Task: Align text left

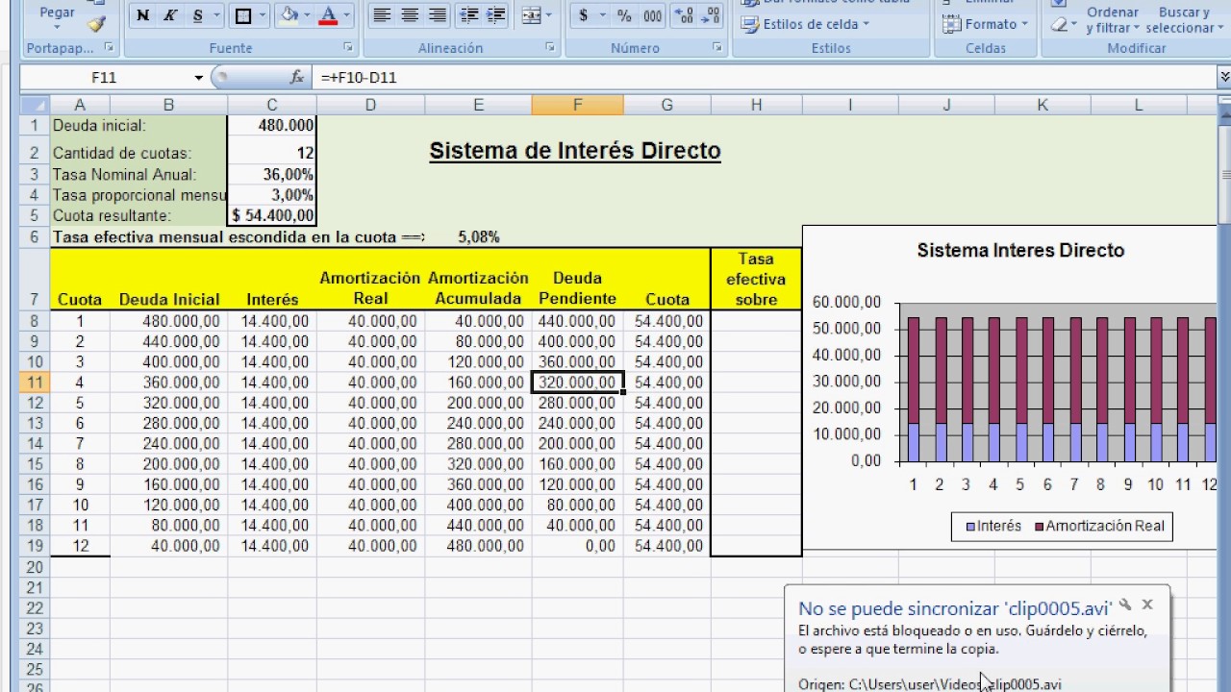Action: [382, 15]
